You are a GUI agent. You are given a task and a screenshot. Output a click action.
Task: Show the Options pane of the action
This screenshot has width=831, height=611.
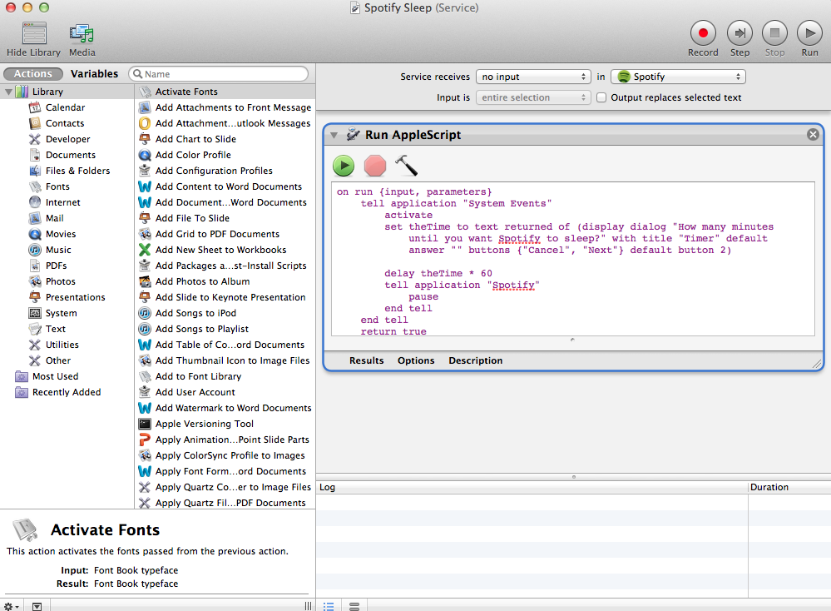[416, 360]
